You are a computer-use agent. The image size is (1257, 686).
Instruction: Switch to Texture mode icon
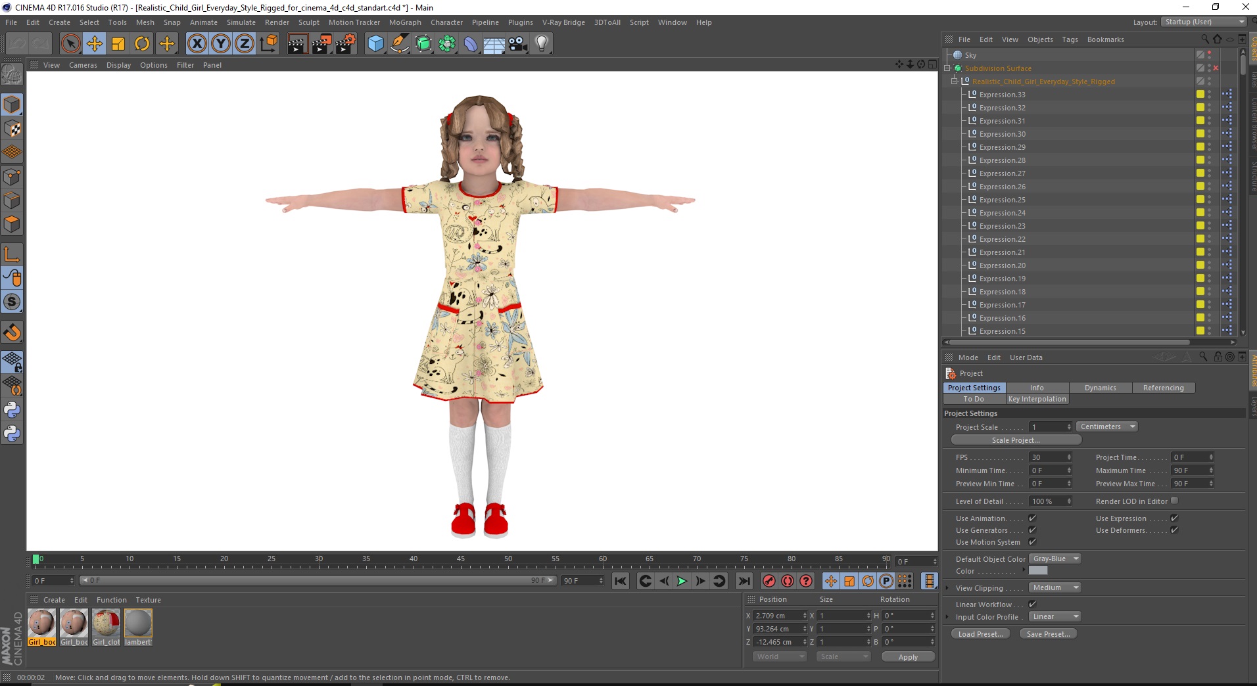12,129
